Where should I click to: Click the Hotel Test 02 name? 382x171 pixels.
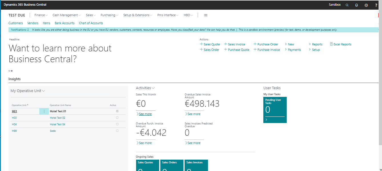tap(58, 118)
